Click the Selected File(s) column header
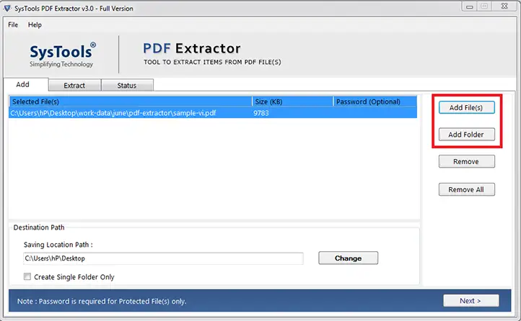This screenshot has width=521, height=321. coord(131,101)
